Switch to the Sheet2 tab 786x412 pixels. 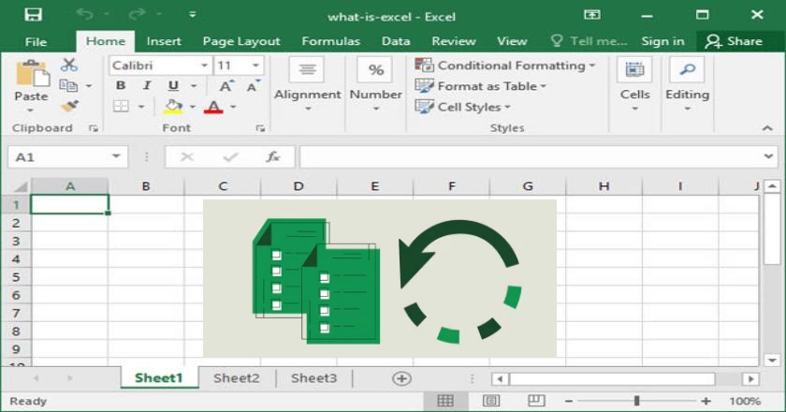pos(236,378)
